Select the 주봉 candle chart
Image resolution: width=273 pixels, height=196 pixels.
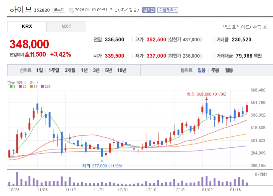pos(215,70)
